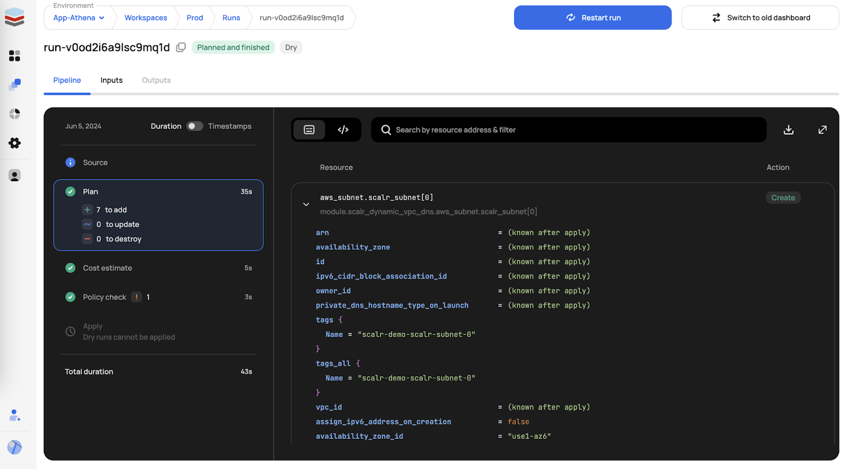Download the plan output

[x=789, y=130]
